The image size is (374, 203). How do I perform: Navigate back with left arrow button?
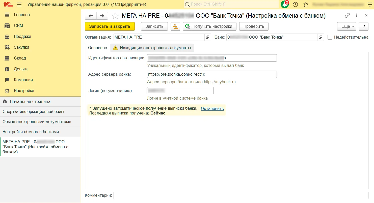[91, 16]
